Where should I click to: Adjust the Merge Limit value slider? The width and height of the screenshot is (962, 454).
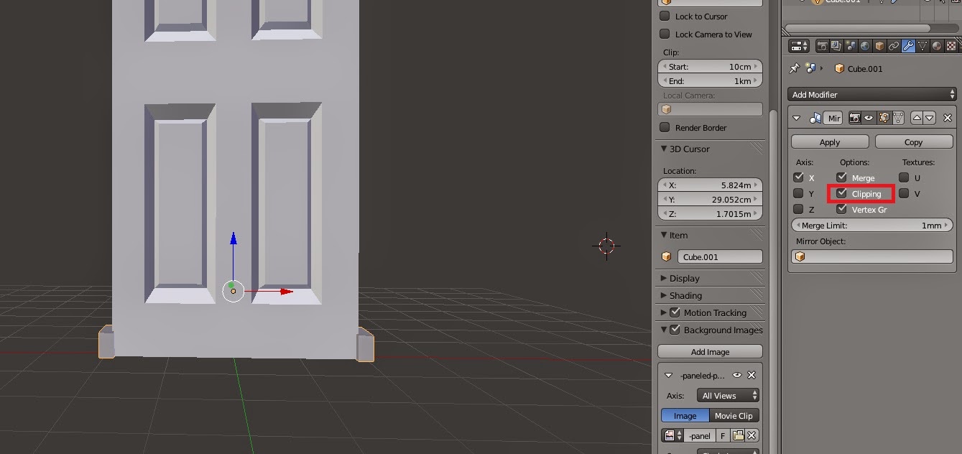click(x=871, y=225)
